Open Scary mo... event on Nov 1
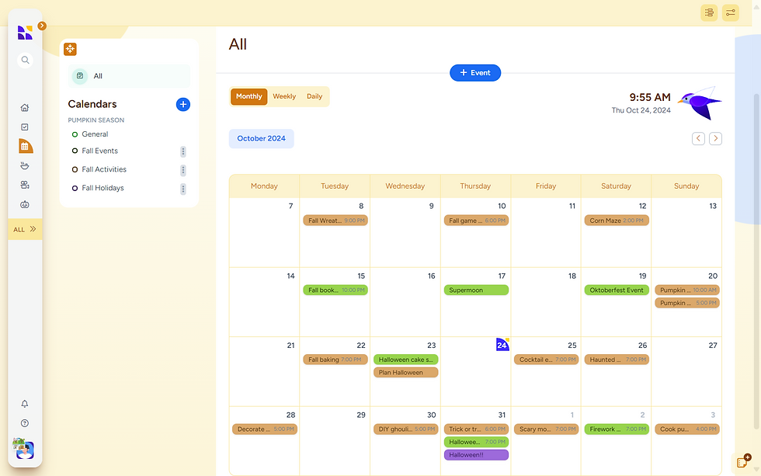761x476 pixels. [547, 429]
